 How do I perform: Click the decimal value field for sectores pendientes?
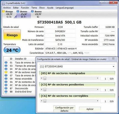coord(103,90)
